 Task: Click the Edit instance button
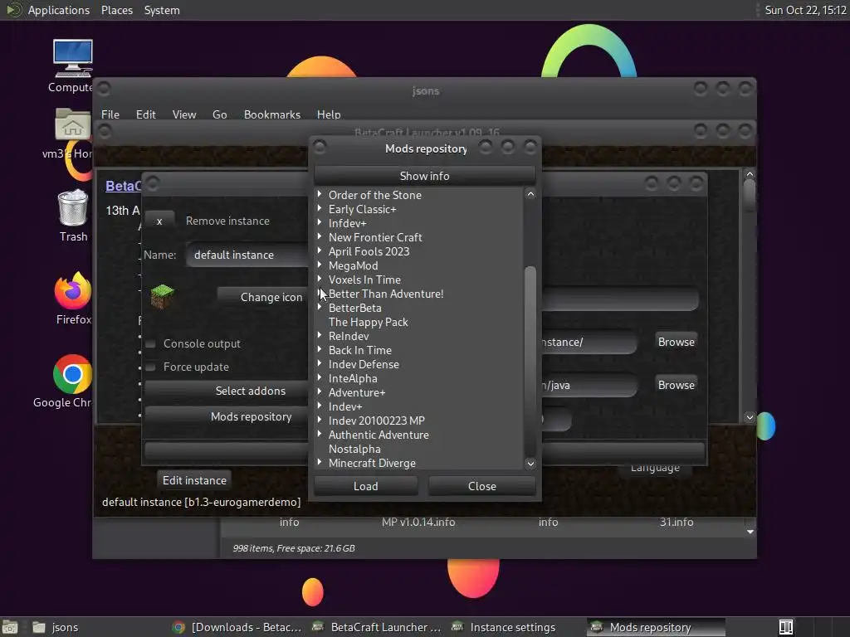click(194, 480)
